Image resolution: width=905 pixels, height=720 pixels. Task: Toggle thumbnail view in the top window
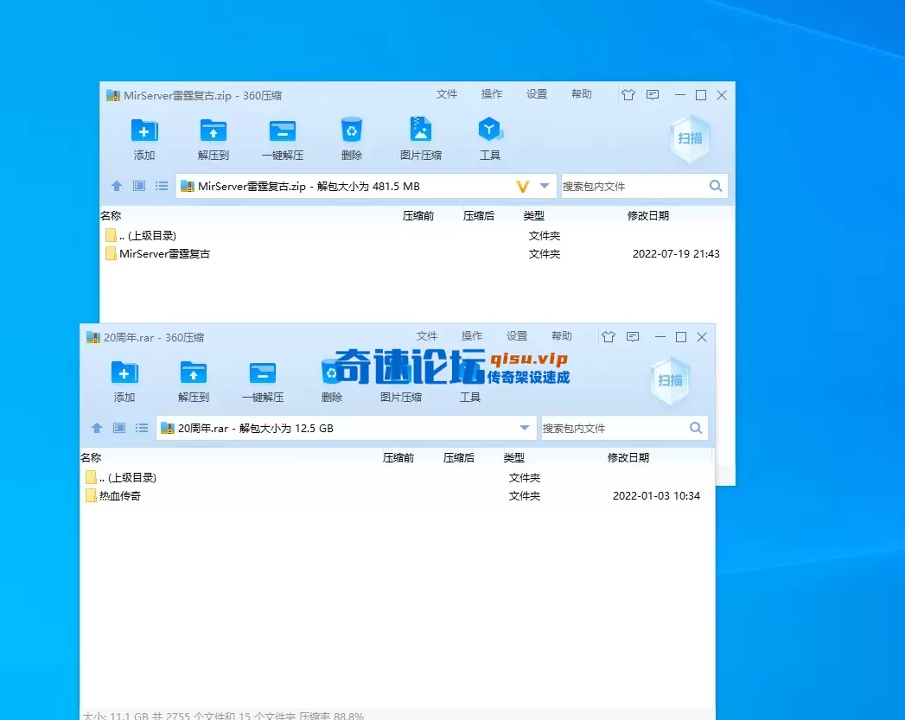coord(139,186)
